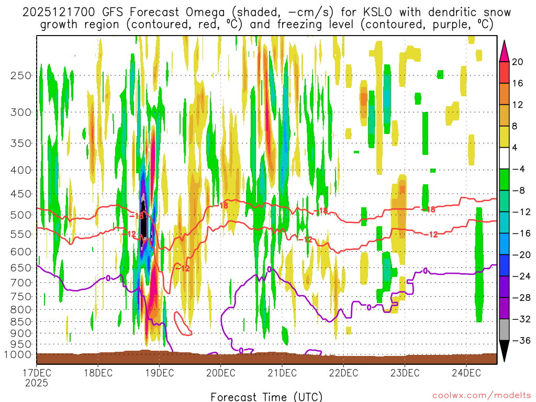Click the 24DEC date label

coord(466,373)
